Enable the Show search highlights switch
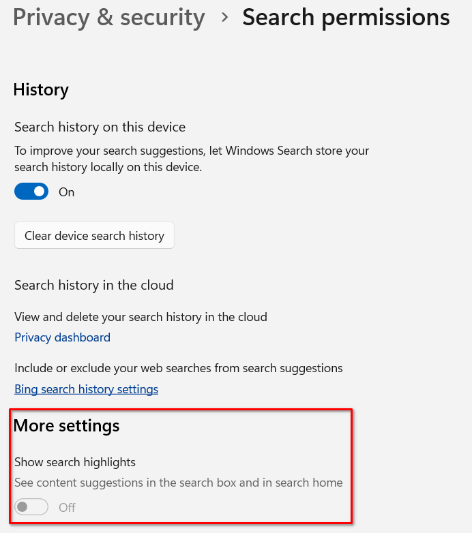 [31, 507]
